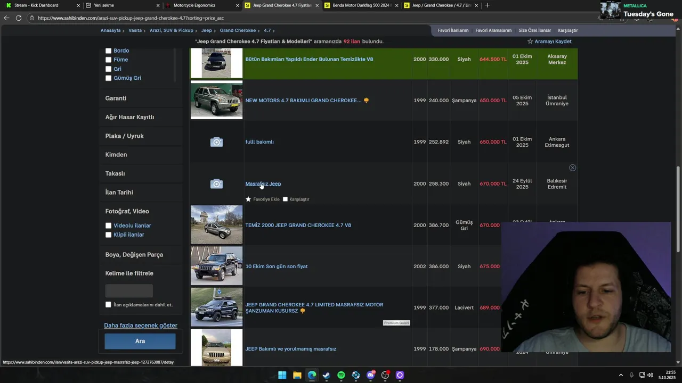Open Microsoft Edge from taskbar
Screen dimensions: 682x383
[312, 375]
